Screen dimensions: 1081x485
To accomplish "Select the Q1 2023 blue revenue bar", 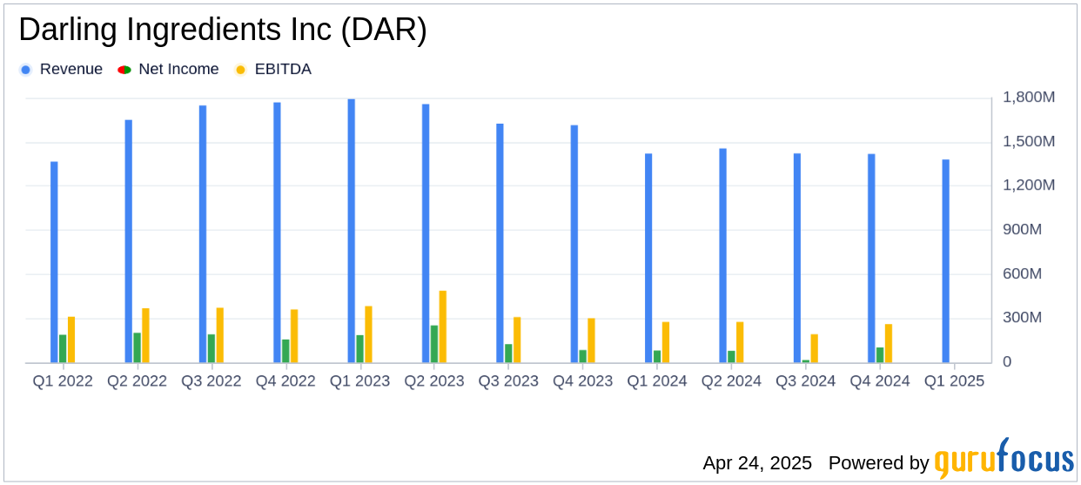I will pos(352,231).
